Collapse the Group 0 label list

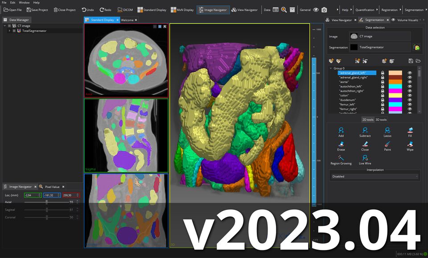click(x=330, y=69)
